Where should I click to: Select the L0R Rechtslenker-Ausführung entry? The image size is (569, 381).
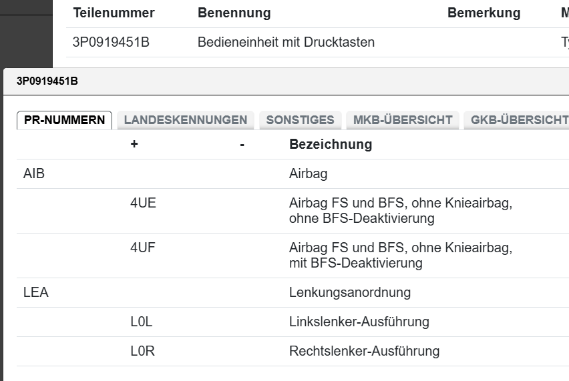pos(142,351)
